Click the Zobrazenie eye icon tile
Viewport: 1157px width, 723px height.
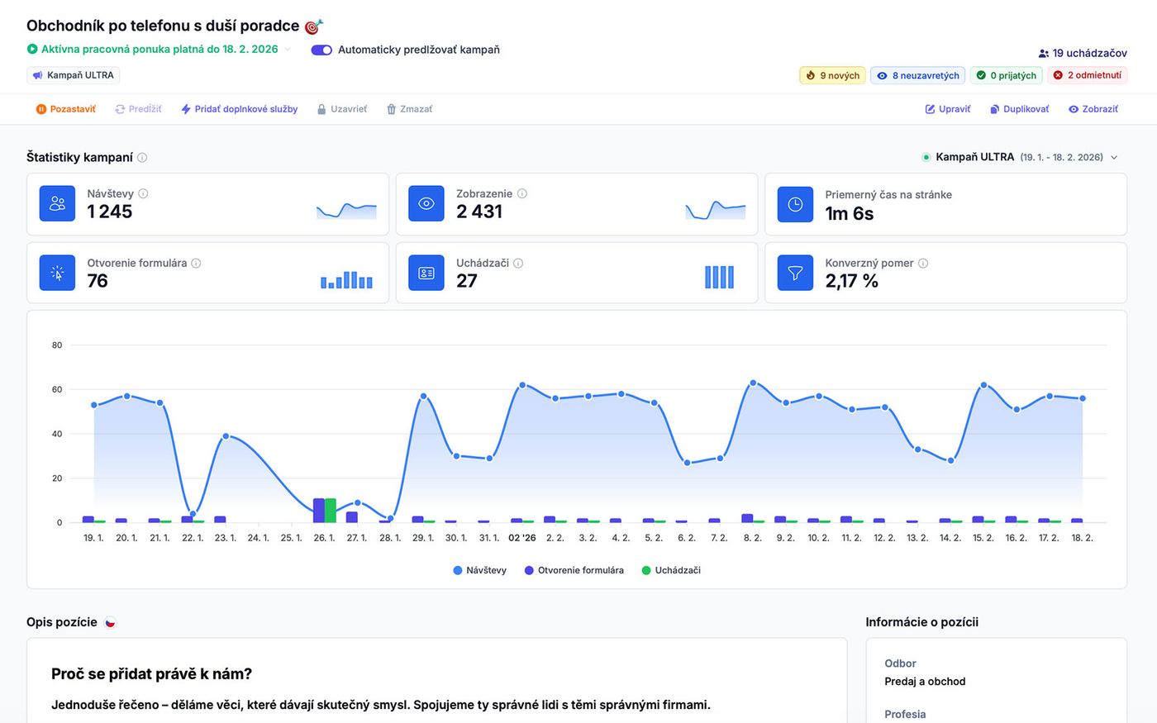[x=426, y=204]
